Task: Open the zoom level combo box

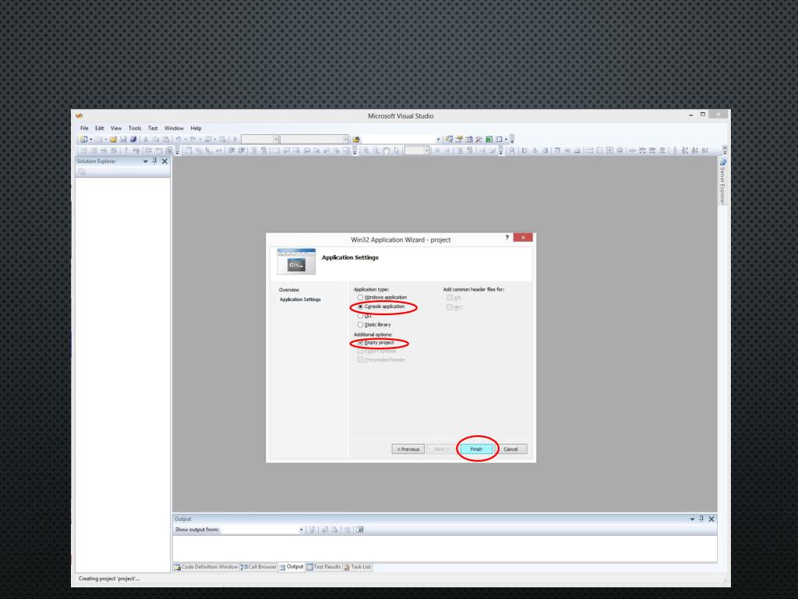Action: click(417, 151)
